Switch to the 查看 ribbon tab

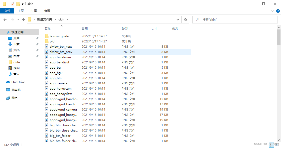[x=47, y=11]
